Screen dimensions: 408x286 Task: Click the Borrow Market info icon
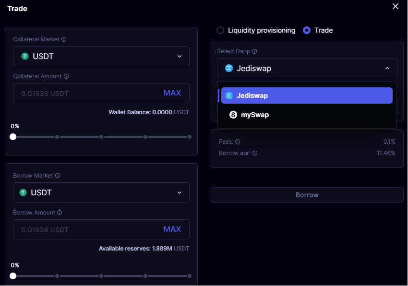pyautogui.click(x=58, y=176)
